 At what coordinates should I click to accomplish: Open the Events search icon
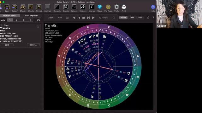pos(66,7)
